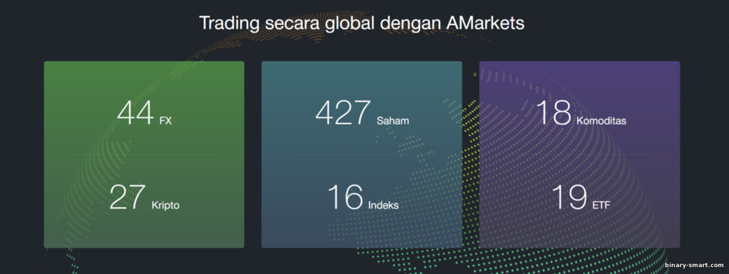This screenshot has height=274, width=729.
Task: Click the 'ETF' label
Action: pos(601,206)
